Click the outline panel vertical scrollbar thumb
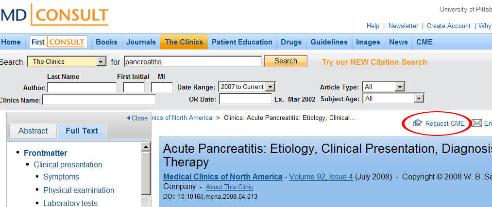This screenshot has height=207, width=492. click(x=146, y=173)
